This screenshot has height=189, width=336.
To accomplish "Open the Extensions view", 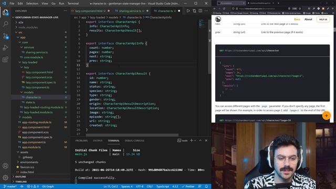I will [5, 59].
